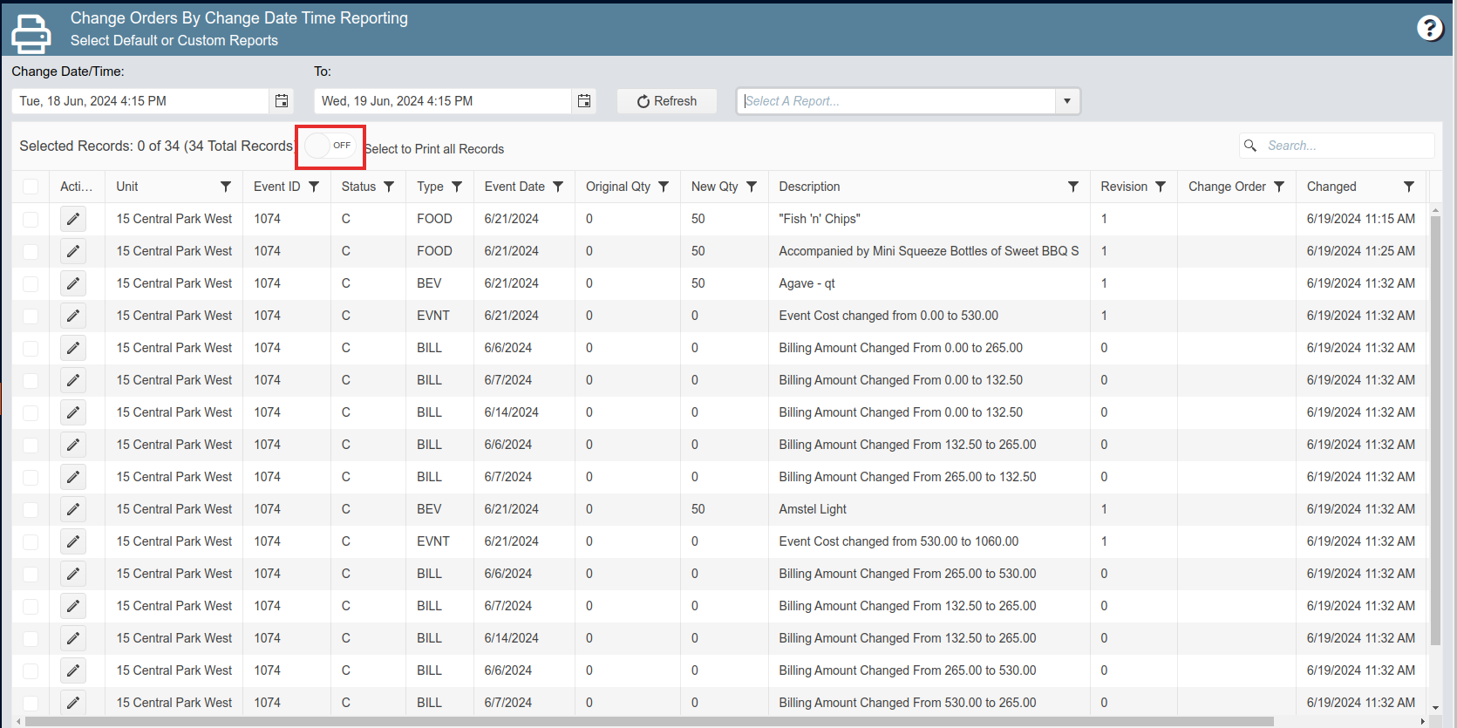The image size is (1457, 728).
Task: Open calendar picker for To date
Action: coord(584,101)
